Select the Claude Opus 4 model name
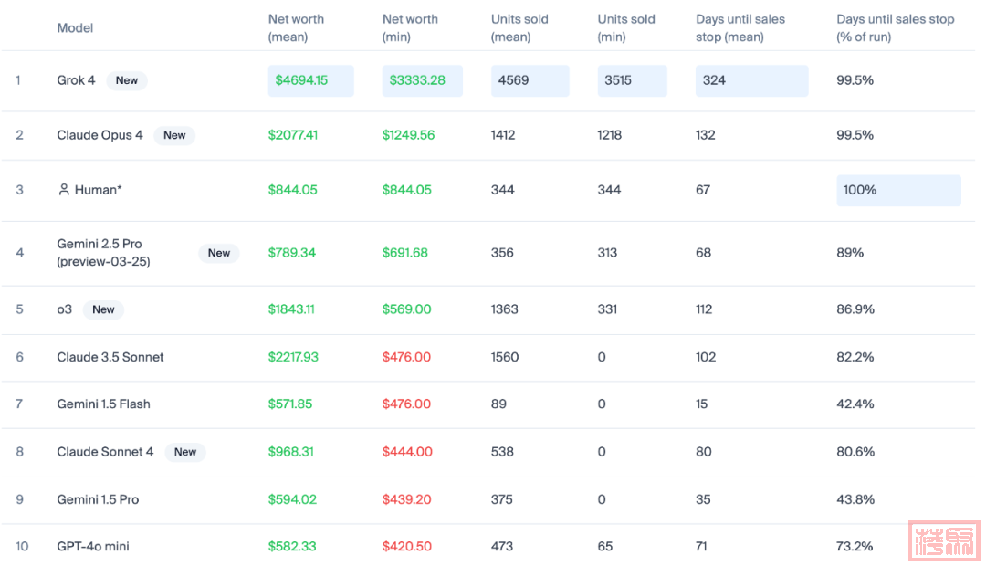Viewport: 986px width, 566px height. tap(100, 135)
